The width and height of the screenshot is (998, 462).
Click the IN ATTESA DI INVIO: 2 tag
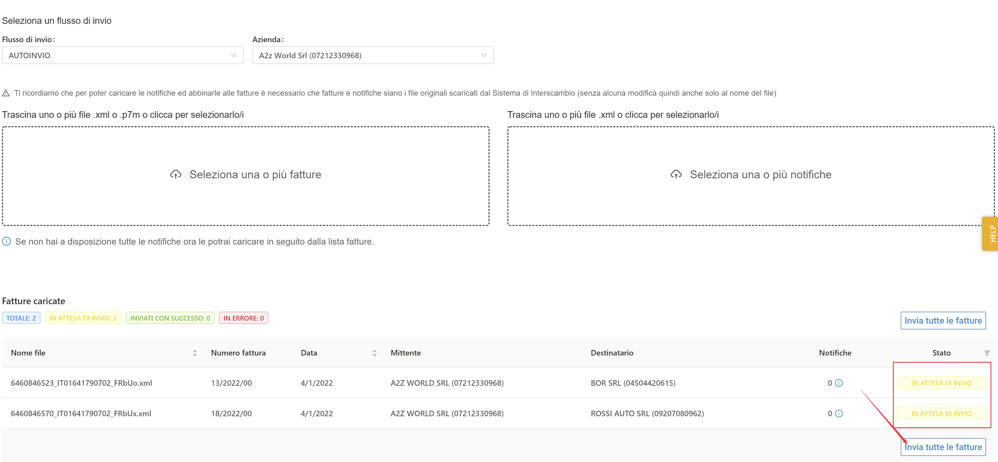point(83,318)
